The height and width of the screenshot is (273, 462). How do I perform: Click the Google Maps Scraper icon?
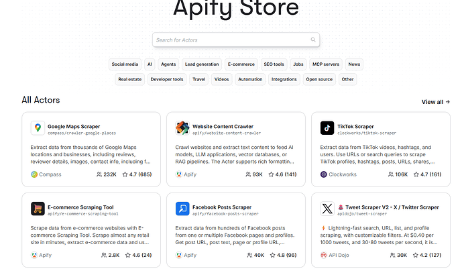(38, 127)
